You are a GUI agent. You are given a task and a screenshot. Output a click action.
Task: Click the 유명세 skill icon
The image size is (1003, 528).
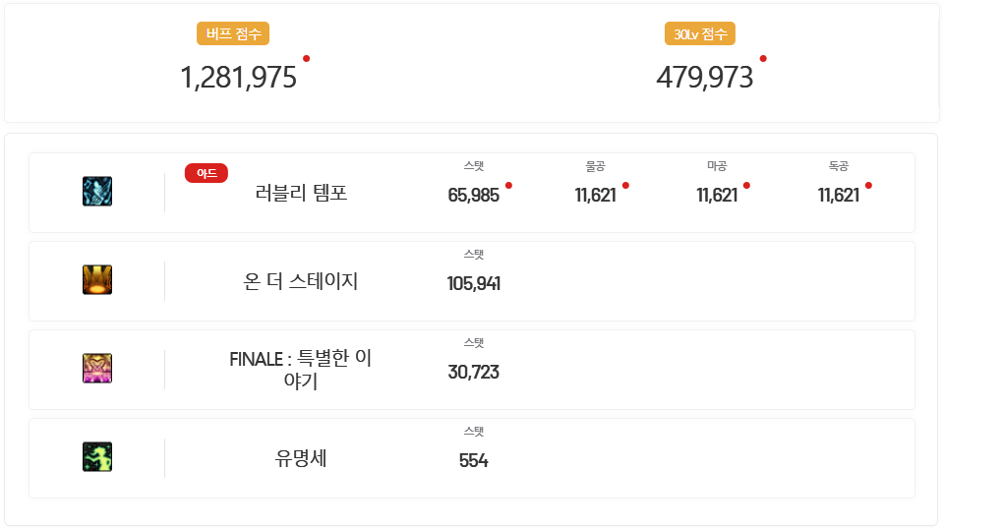[x=97, y=456]
